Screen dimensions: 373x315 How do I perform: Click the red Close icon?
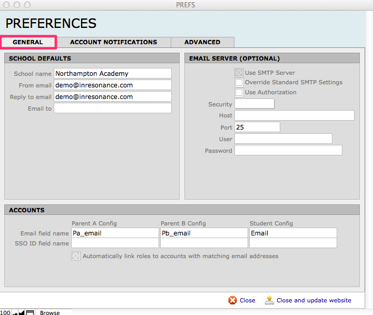(232, 300)
